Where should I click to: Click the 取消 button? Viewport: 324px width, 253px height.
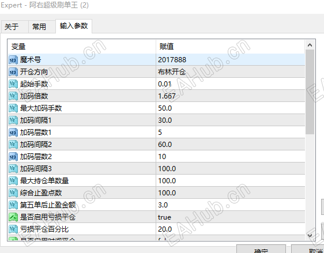(x=308, y=249)
